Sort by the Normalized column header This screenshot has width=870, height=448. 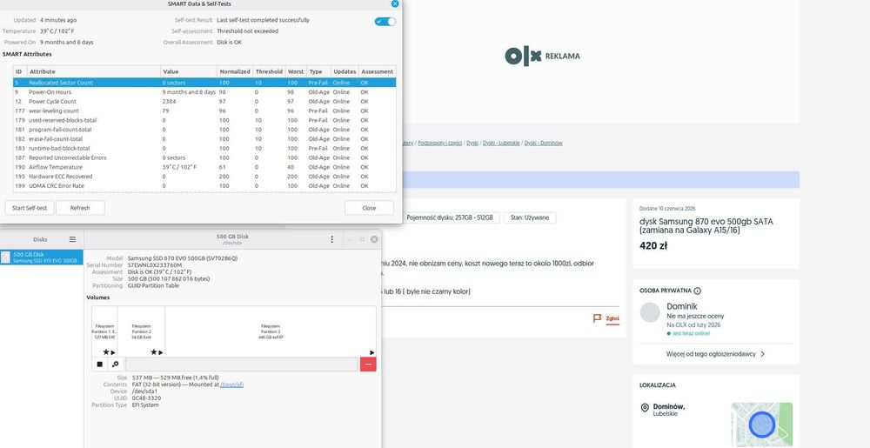[x=235, y=71]
